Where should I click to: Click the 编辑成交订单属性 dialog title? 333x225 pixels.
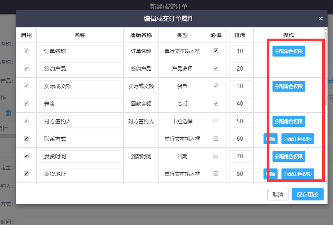coord(169,19)
